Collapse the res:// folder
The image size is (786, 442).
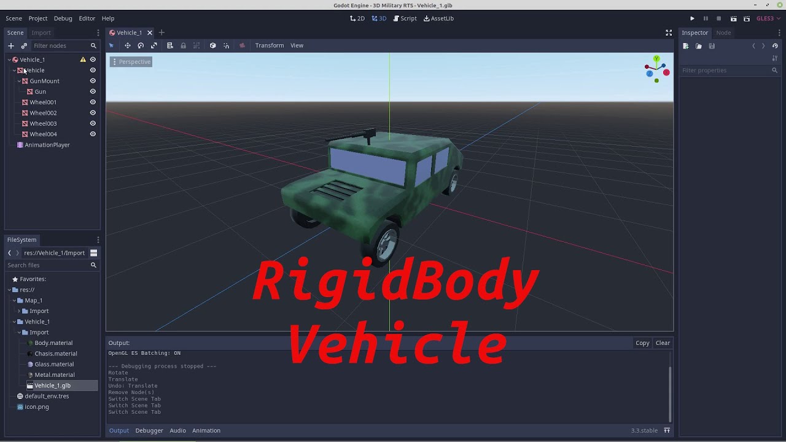(9, 290)
